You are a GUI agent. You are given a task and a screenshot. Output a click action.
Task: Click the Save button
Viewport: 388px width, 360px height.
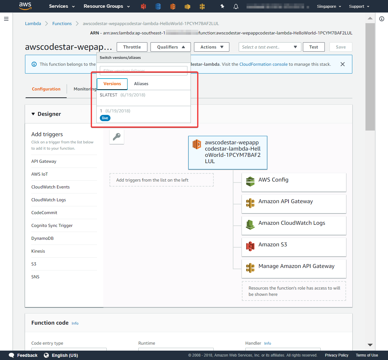(x=341, y=47)
